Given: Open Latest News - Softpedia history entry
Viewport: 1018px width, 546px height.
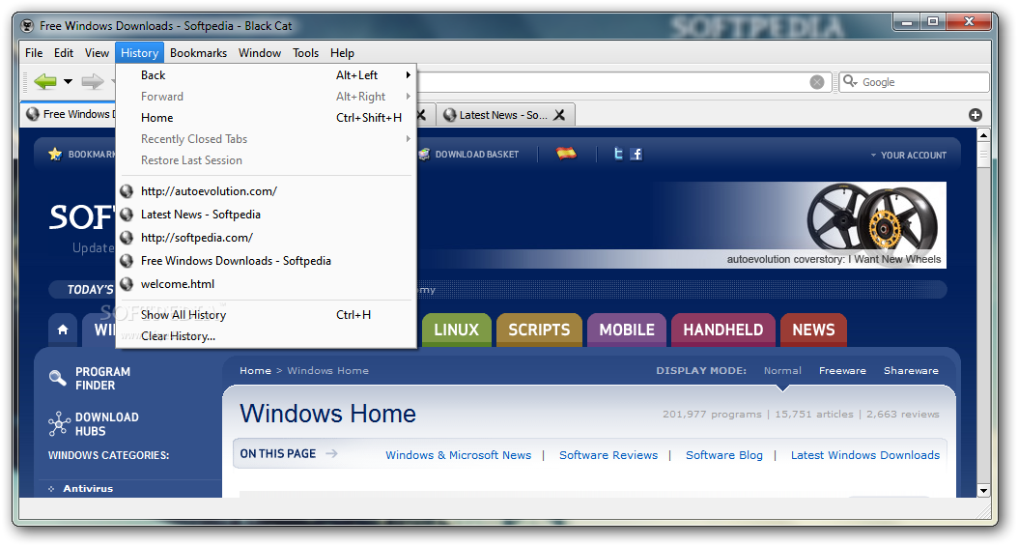Looking at the screenshot, I should tap(267, 215).
